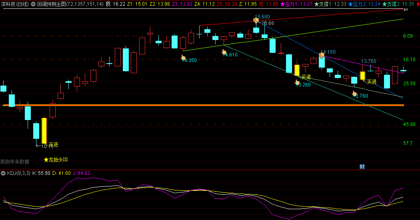Click the ★支撑2: 11.31 label
420x220 pixels.
(x=398, y=4)
